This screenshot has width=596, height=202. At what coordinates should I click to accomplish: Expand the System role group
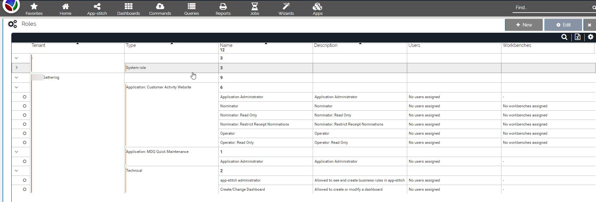17,68
